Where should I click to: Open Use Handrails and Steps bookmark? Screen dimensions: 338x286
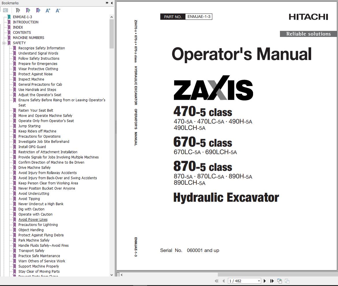pyautogui.click(x=37, y=89)
